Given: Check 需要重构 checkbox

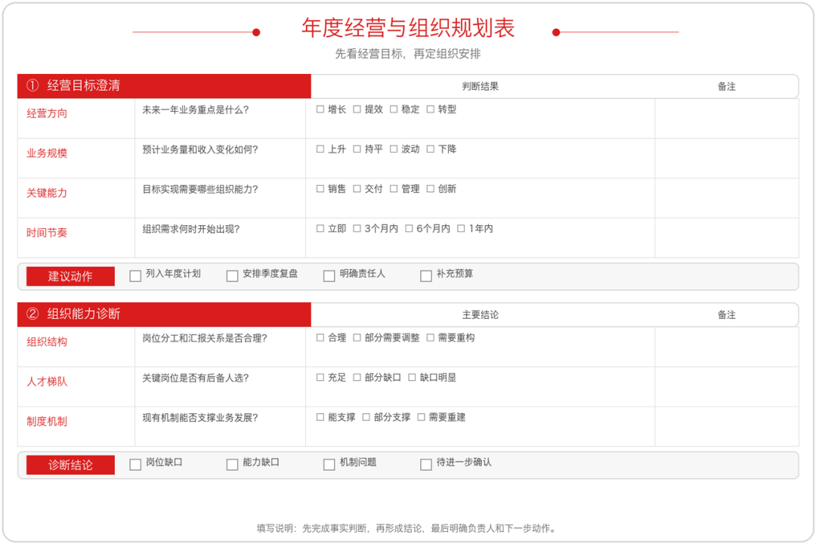Looking at the screenshot, I should 431,338.
